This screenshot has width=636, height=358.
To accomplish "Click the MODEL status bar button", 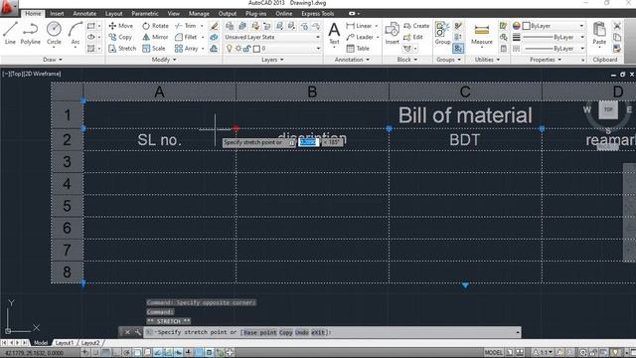I will click(x=493, y=352).
